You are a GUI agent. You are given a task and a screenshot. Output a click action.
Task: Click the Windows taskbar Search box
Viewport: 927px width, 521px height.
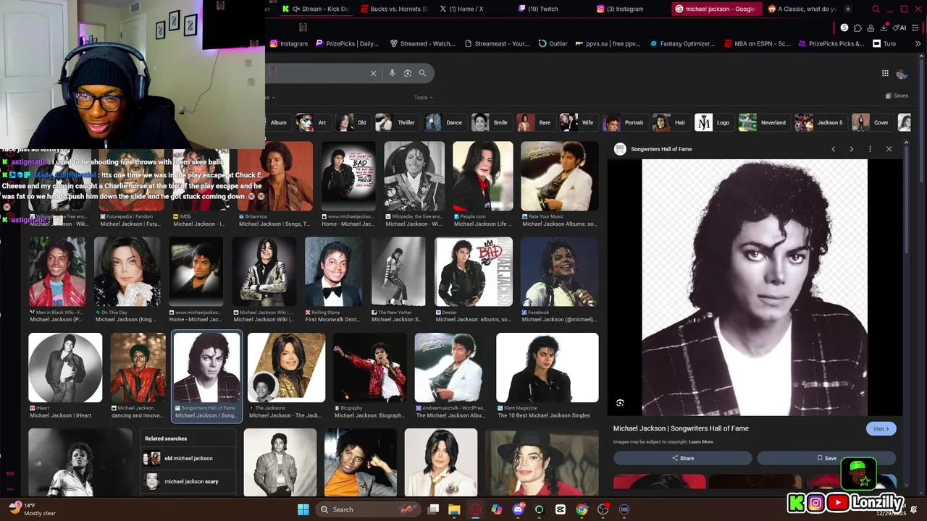point(369,509)
